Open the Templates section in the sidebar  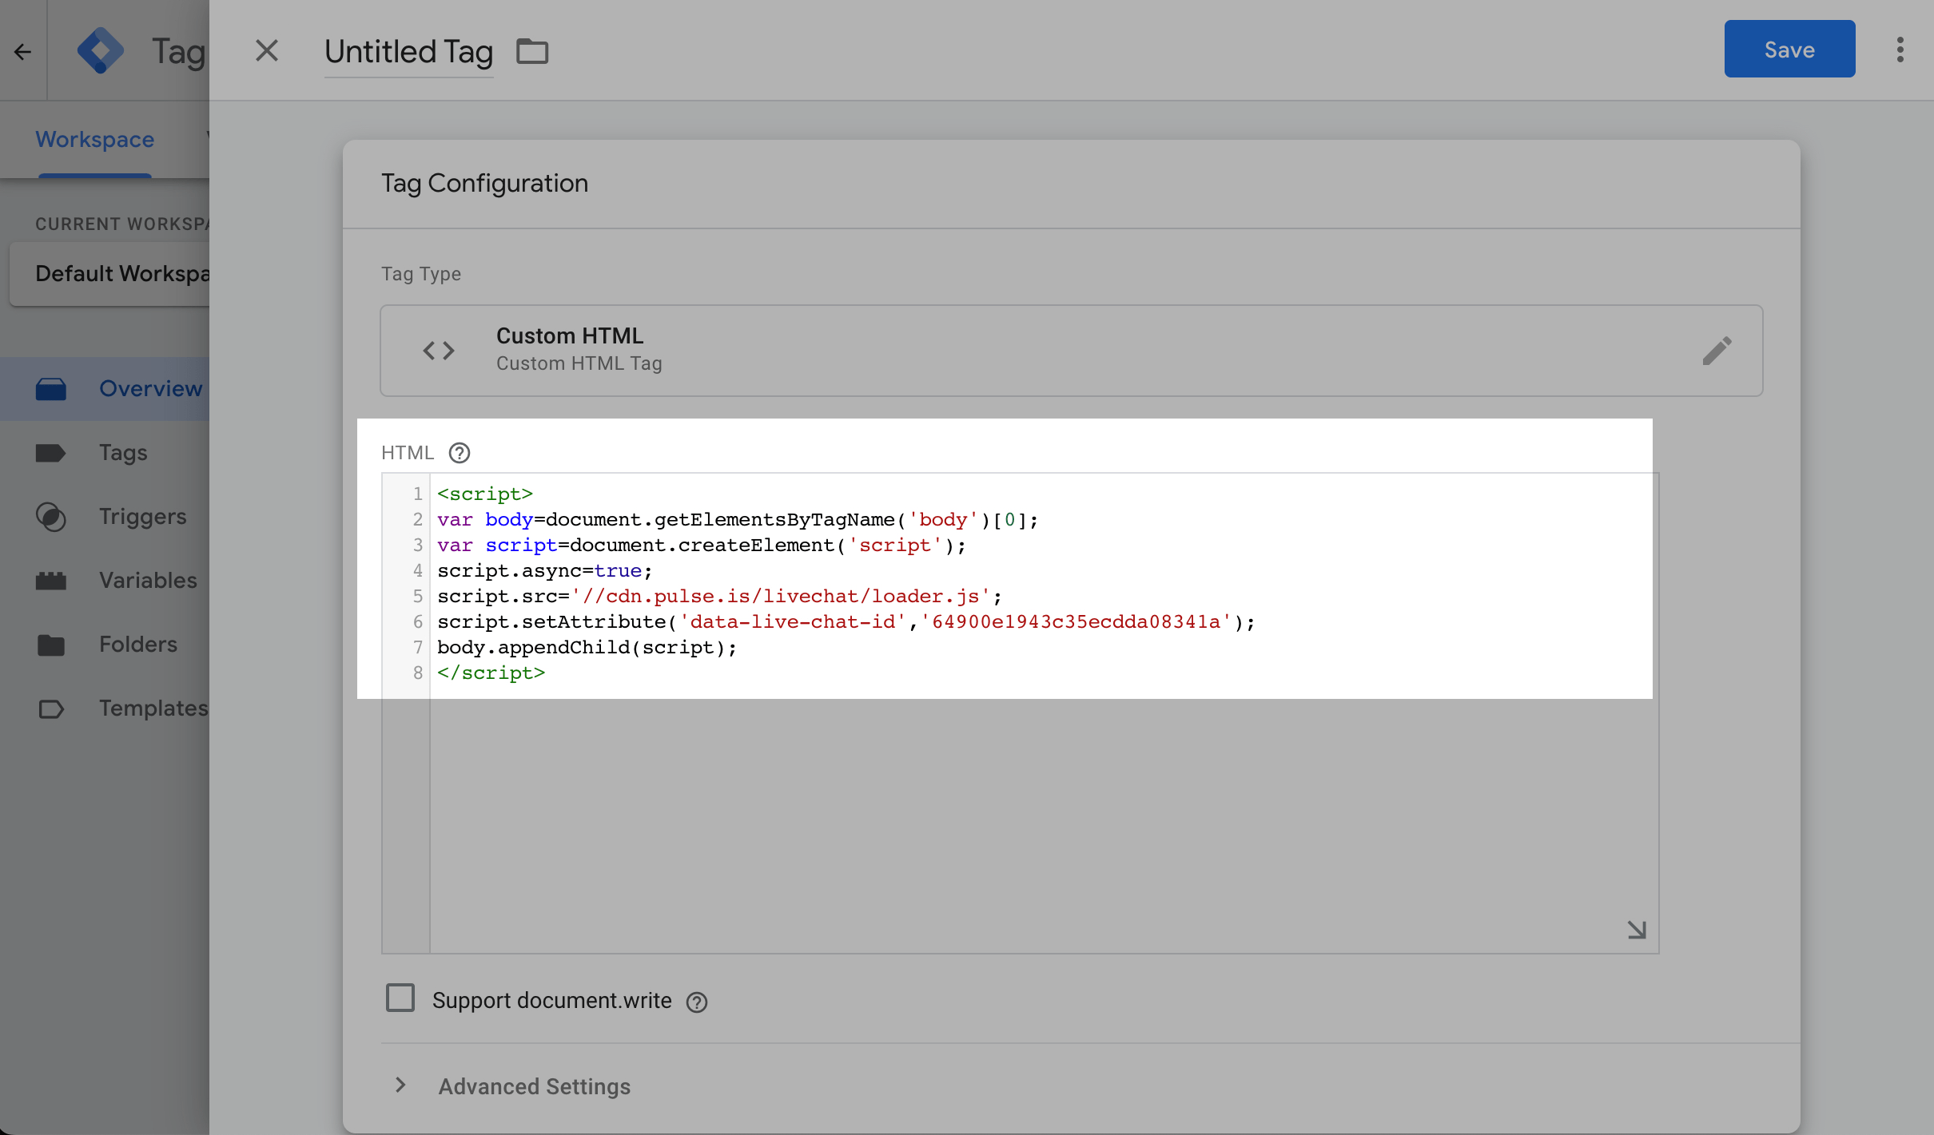pos(153,708)
